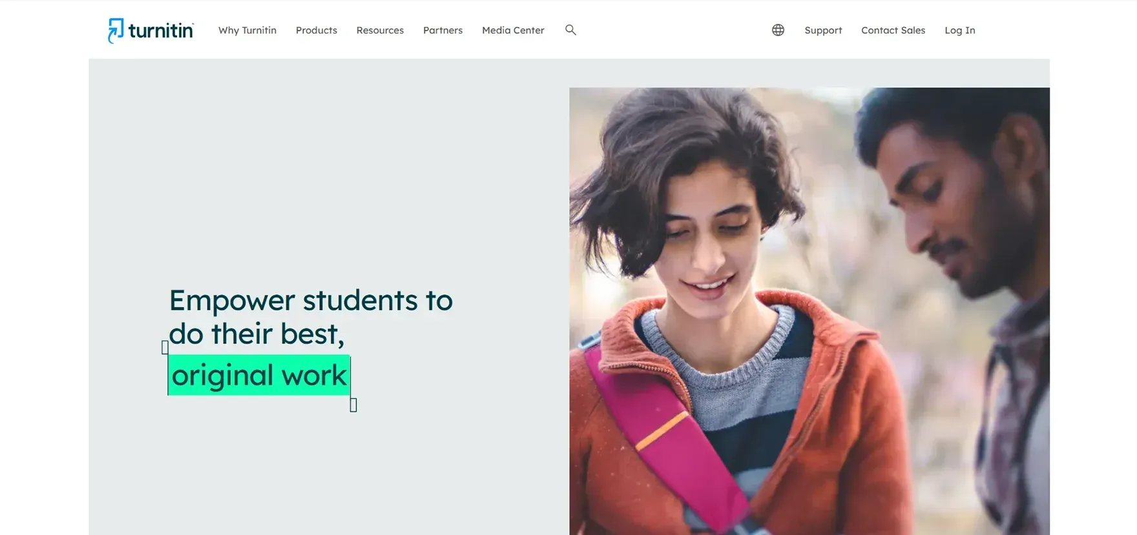Open the Support link

(823, 30)
